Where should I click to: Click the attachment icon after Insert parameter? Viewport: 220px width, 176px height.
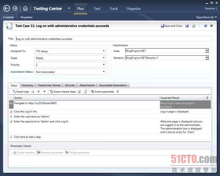point(118,91)
